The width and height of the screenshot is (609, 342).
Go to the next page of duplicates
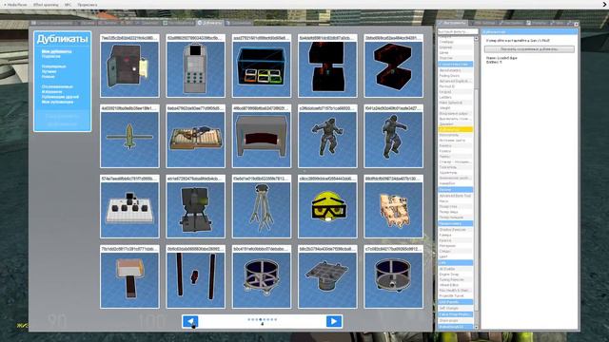click(x=334, y=321)
